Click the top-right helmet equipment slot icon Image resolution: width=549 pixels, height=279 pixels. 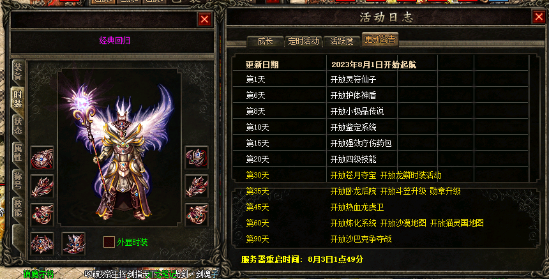[x=197, y=158]
